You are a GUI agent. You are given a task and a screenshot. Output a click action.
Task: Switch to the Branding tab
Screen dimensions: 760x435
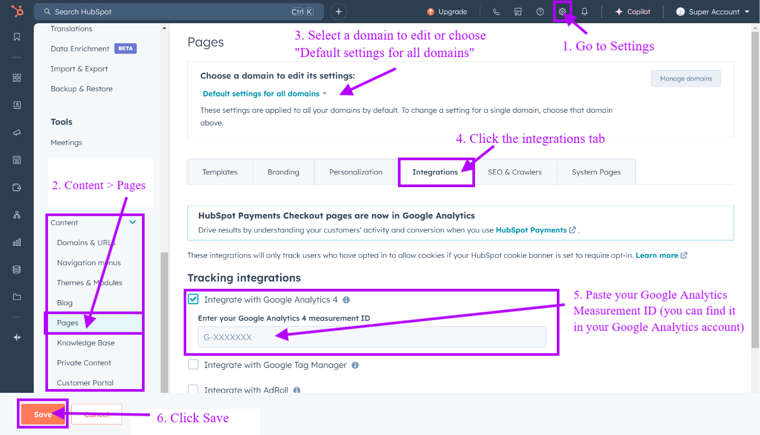tap(283, 172)
